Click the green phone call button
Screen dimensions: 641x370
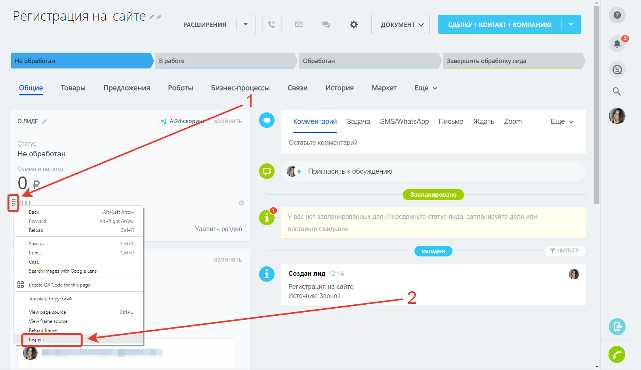coord(617,355)
